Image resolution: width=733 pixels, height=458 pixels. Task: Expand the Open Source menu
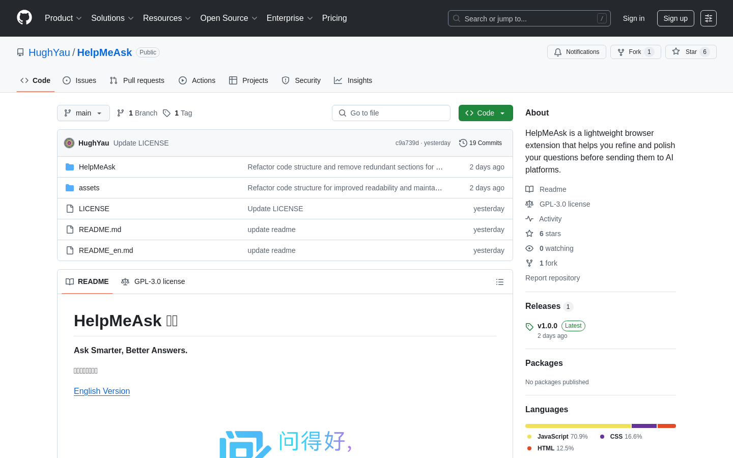click(229, 18)
